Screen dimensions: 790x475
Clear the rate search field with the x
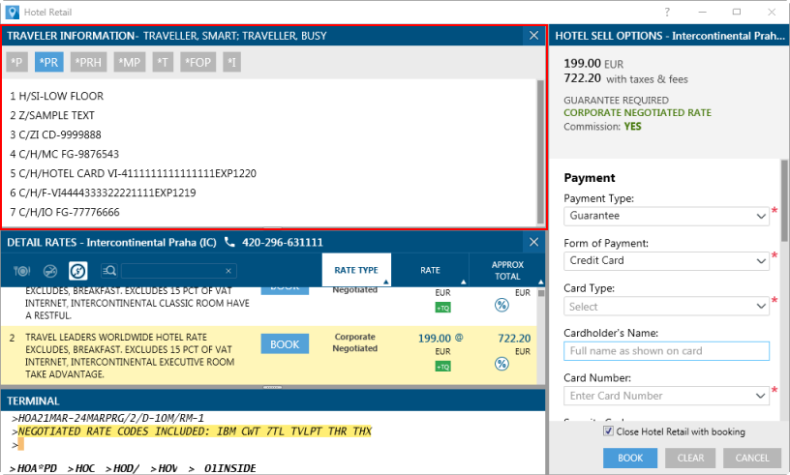point(228,271)
